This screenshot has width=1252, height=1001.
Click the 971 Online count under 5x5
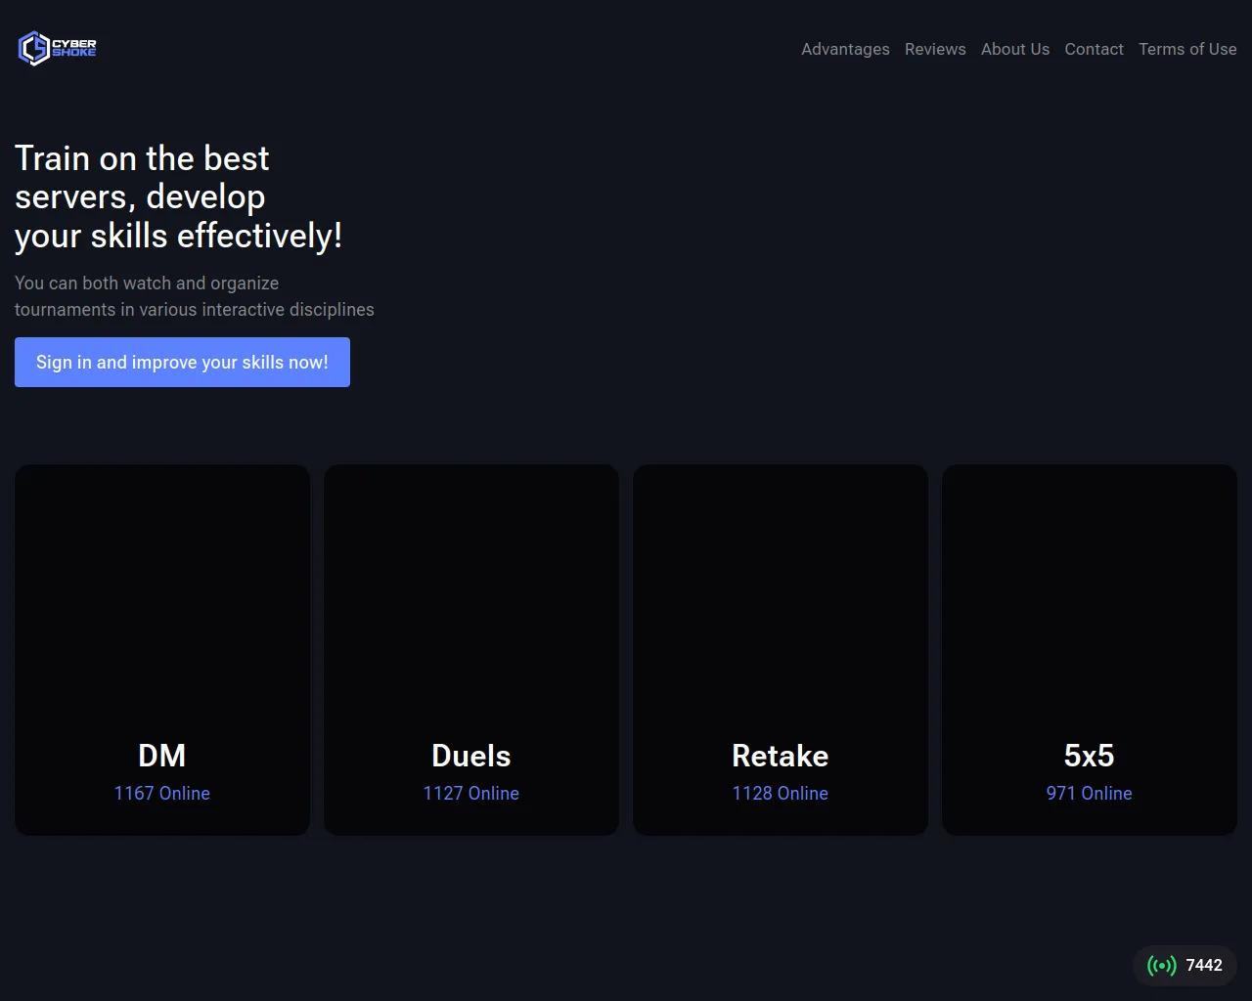pyautogui.click(x=1090, y=793)
